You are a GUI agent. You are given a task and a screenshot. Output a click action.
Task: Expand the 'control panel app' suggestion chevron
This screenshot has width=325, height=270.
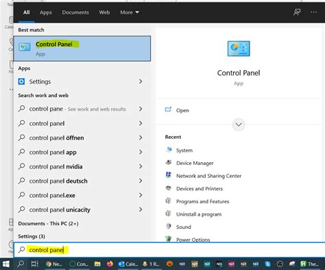point(141,152)
